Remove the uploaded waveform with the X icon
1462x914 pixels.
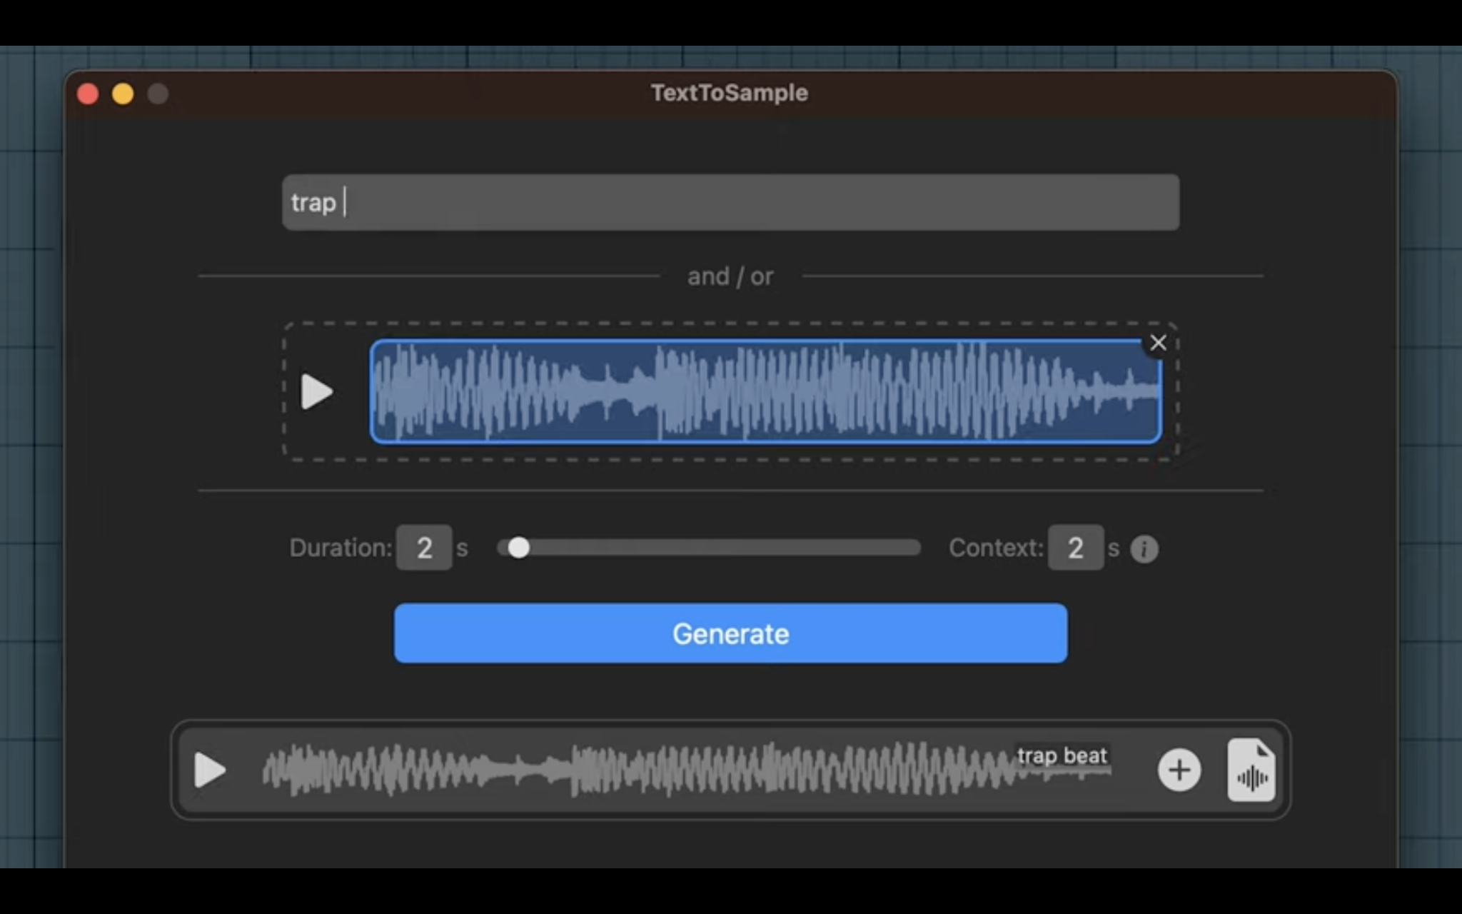[x=1158, y=342]
